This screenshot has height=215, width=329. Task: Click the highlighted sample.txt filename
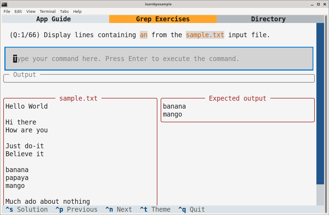point(205,35)
